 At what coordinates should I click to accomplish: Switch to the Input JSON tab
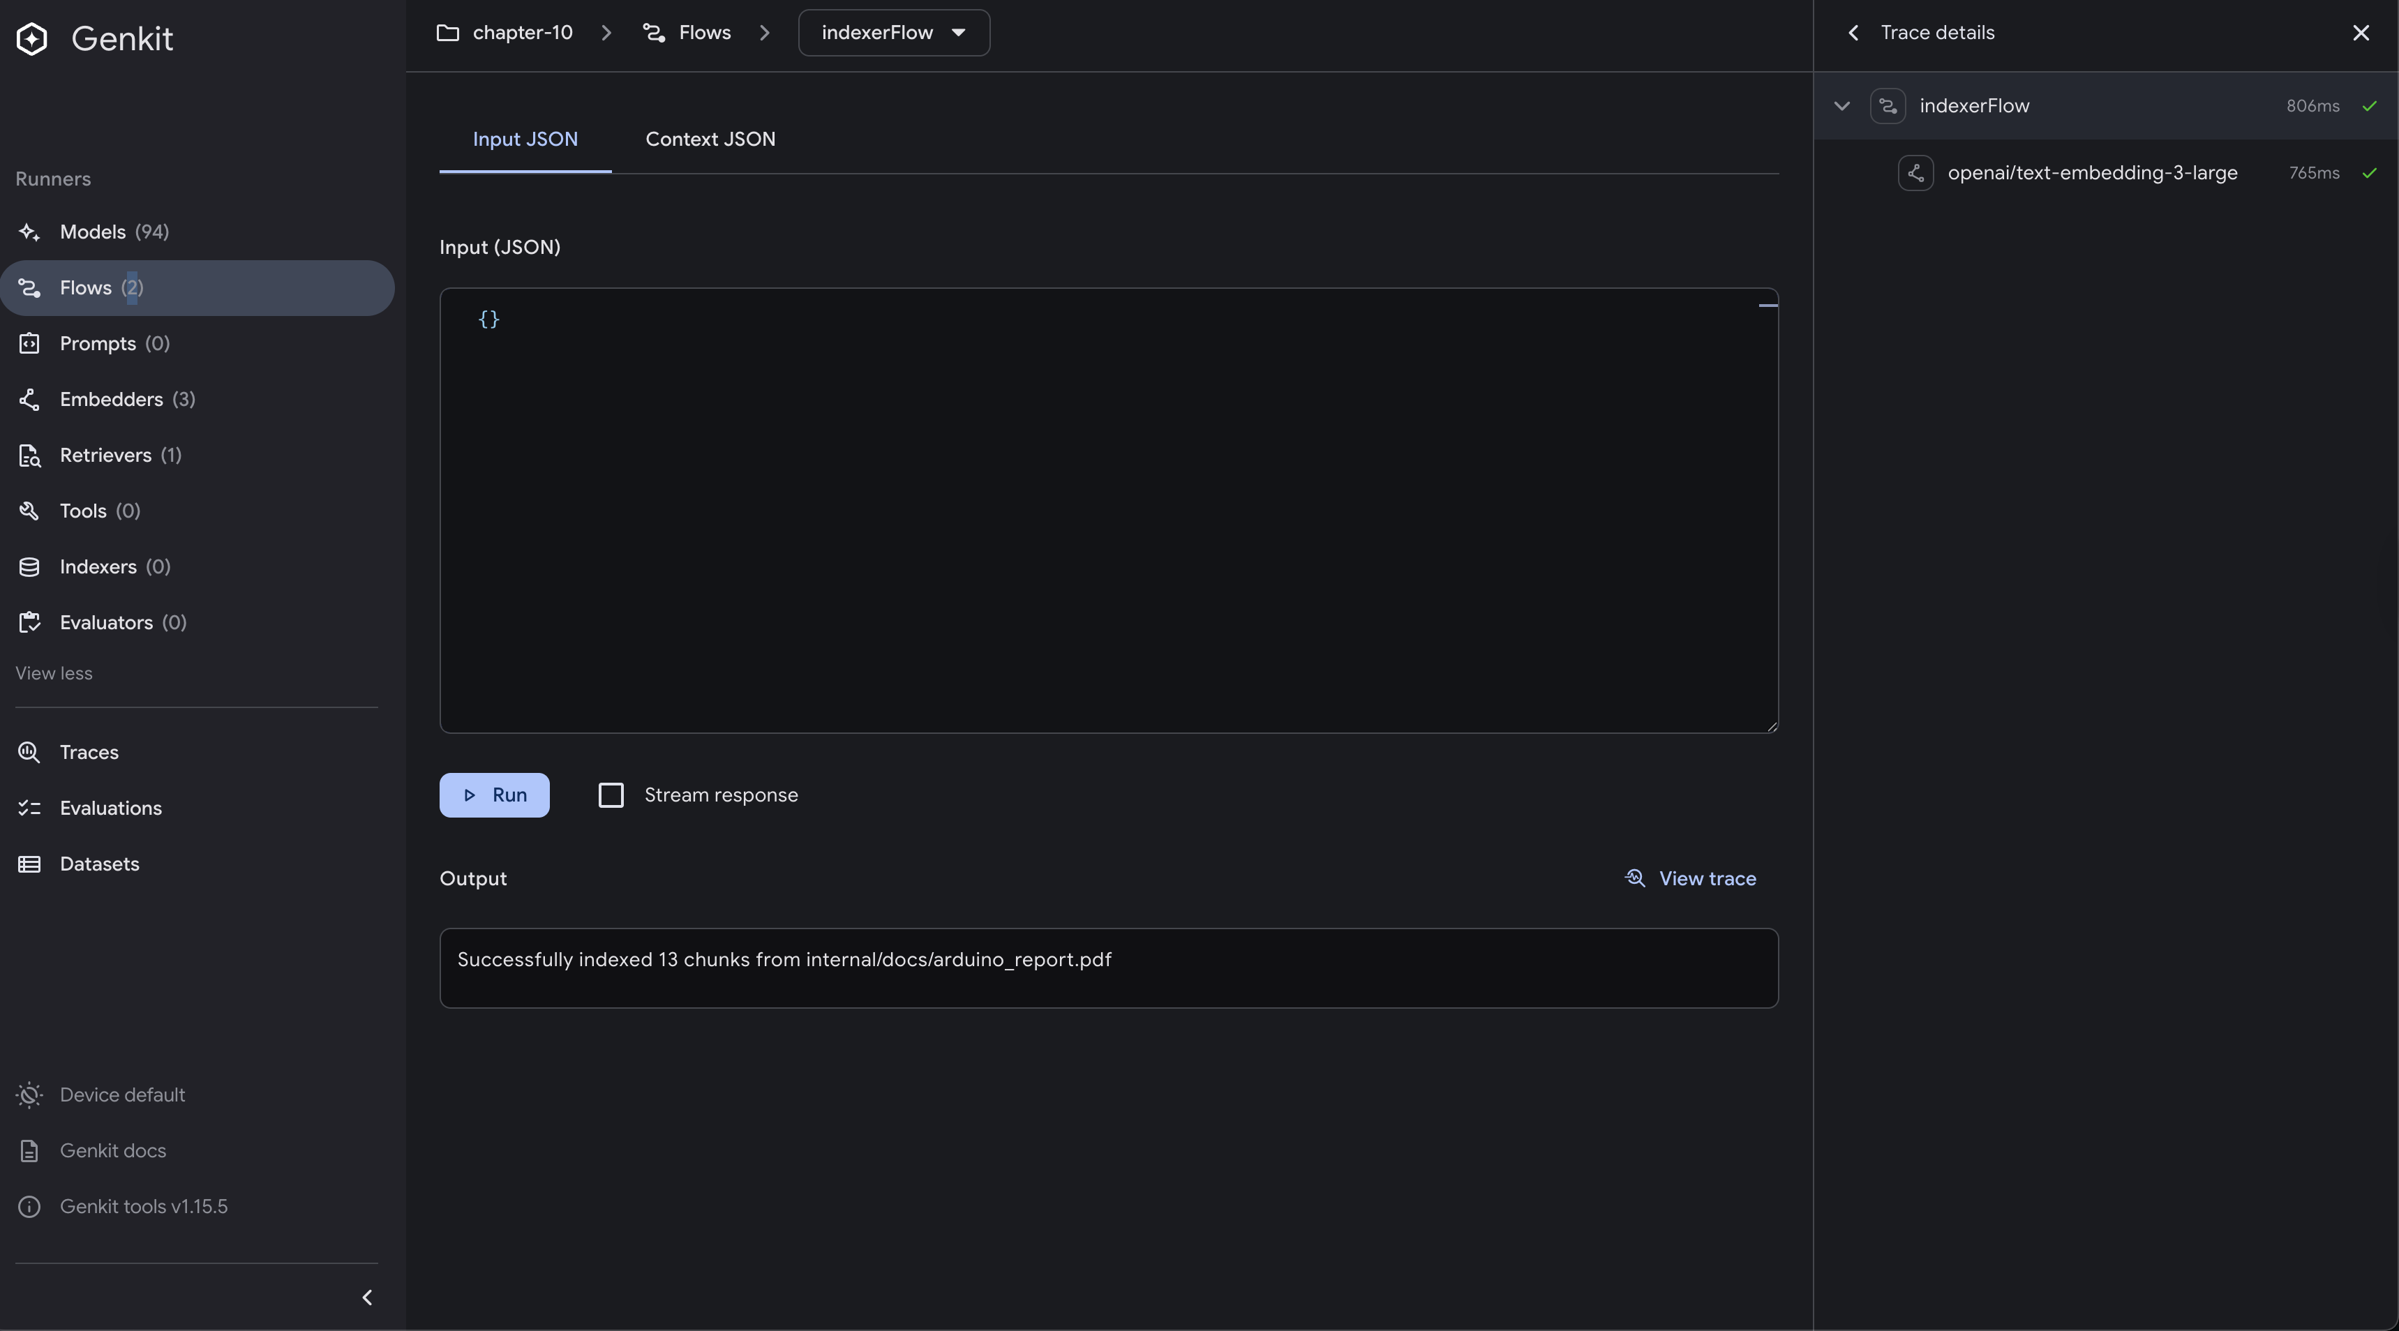(525, 140)
